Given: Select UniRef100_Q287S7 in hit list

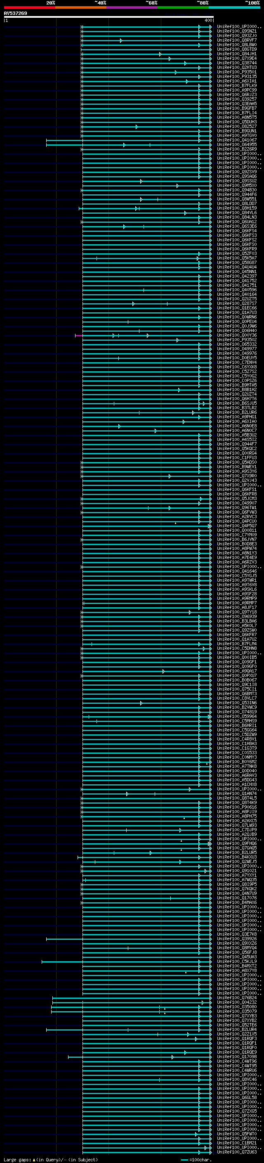Looking at the screenshot, I should (236, 303).
